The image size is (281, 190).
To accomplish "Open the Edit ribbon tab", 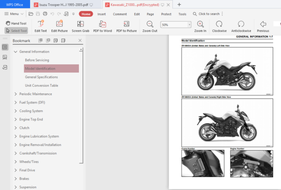I will click(137, 14).
